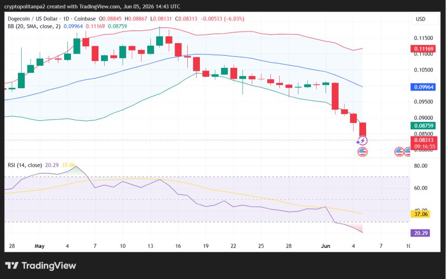Click the open value O0.08845 in header
The width and height of the screenshot is (446, 279).
pos(110,19)
